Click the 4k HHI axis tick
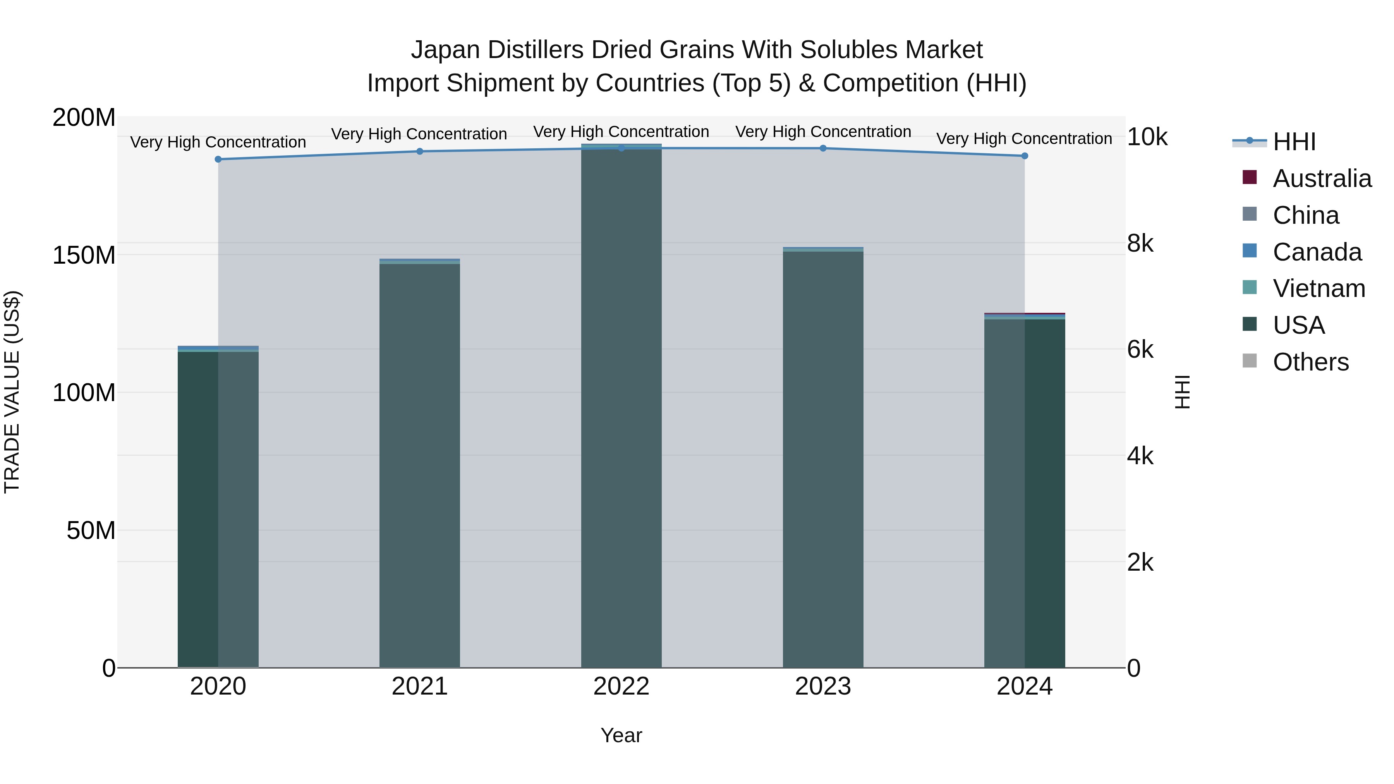Image resolution: width=1394 pixels, height=784 pixels. click(x=1140, y=456)
